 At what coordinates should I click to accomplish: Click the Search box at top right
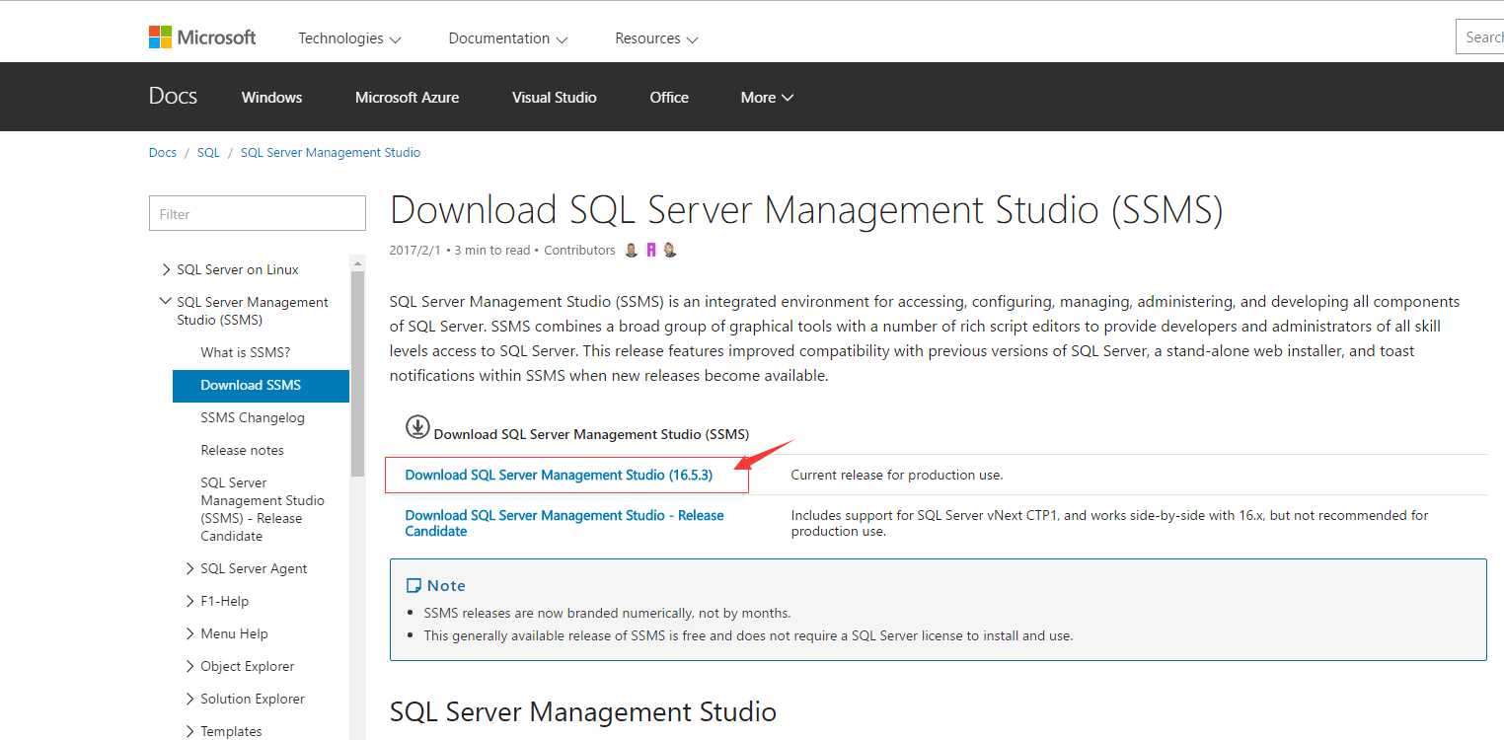pos(1480,37)
